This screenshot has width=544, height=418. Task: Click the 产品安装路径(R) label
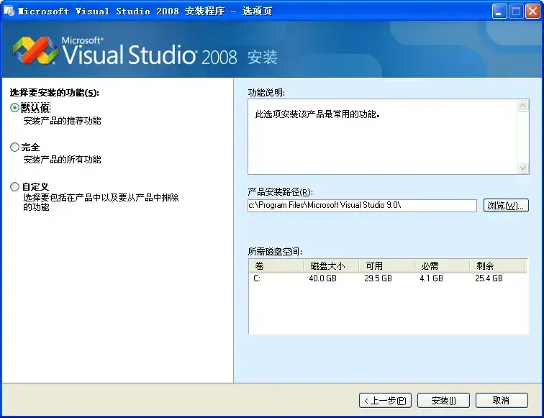click(x=281, y=192)
